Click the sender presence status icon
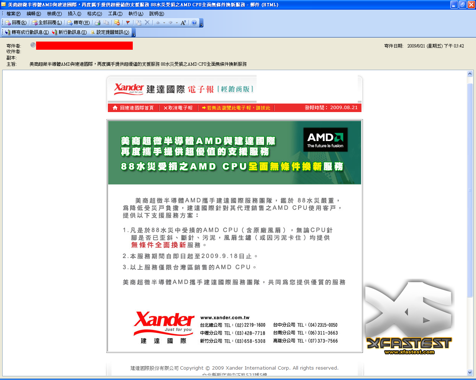476x380 pixels. tap(33, 45)
